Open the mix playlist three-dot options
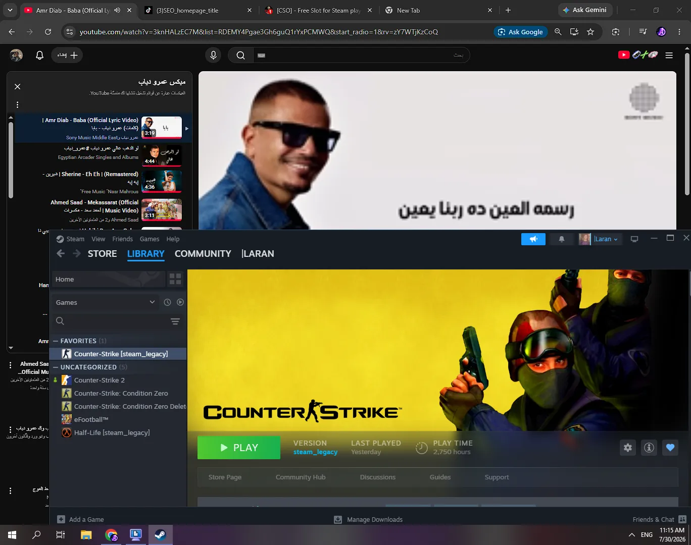The width and height of the screenshot is (691, 545). click(17, 104)
